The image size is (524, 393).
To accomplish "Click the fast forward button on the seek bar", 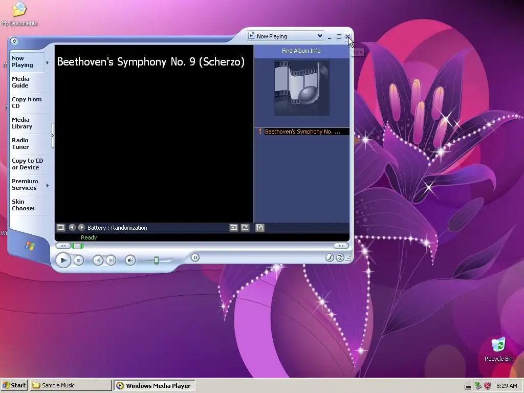I will click(x=341, y=246).
